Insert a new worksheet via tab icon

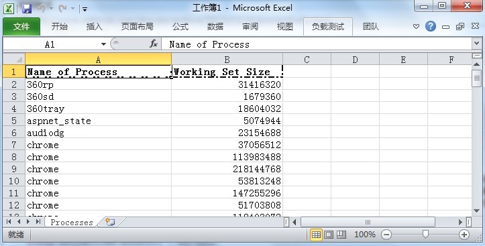point(110,222)
